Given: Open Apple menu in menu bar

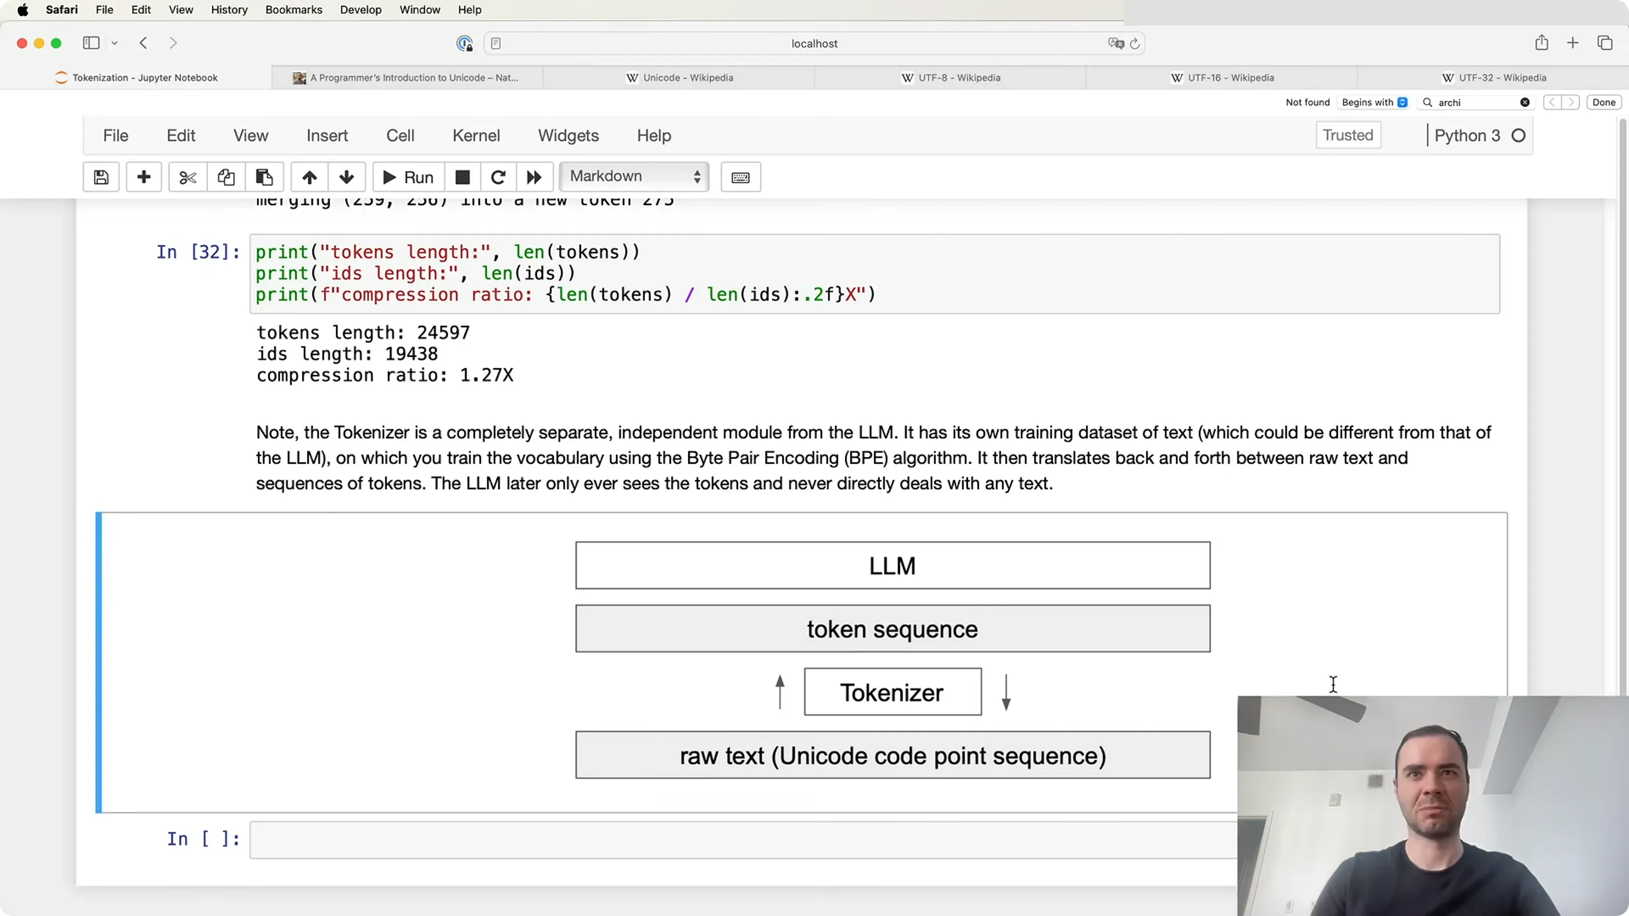Looking at the screenshot, I should [23, 9].
